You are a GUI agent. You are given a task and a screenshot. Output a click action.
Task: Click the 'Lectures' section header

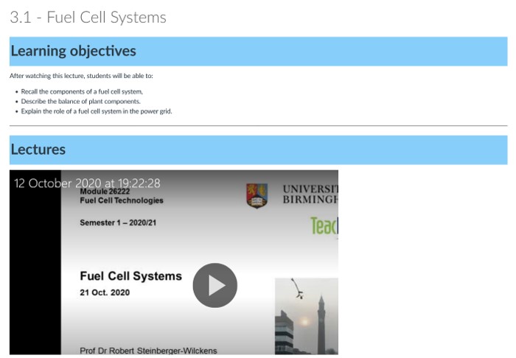coord(38,150)
